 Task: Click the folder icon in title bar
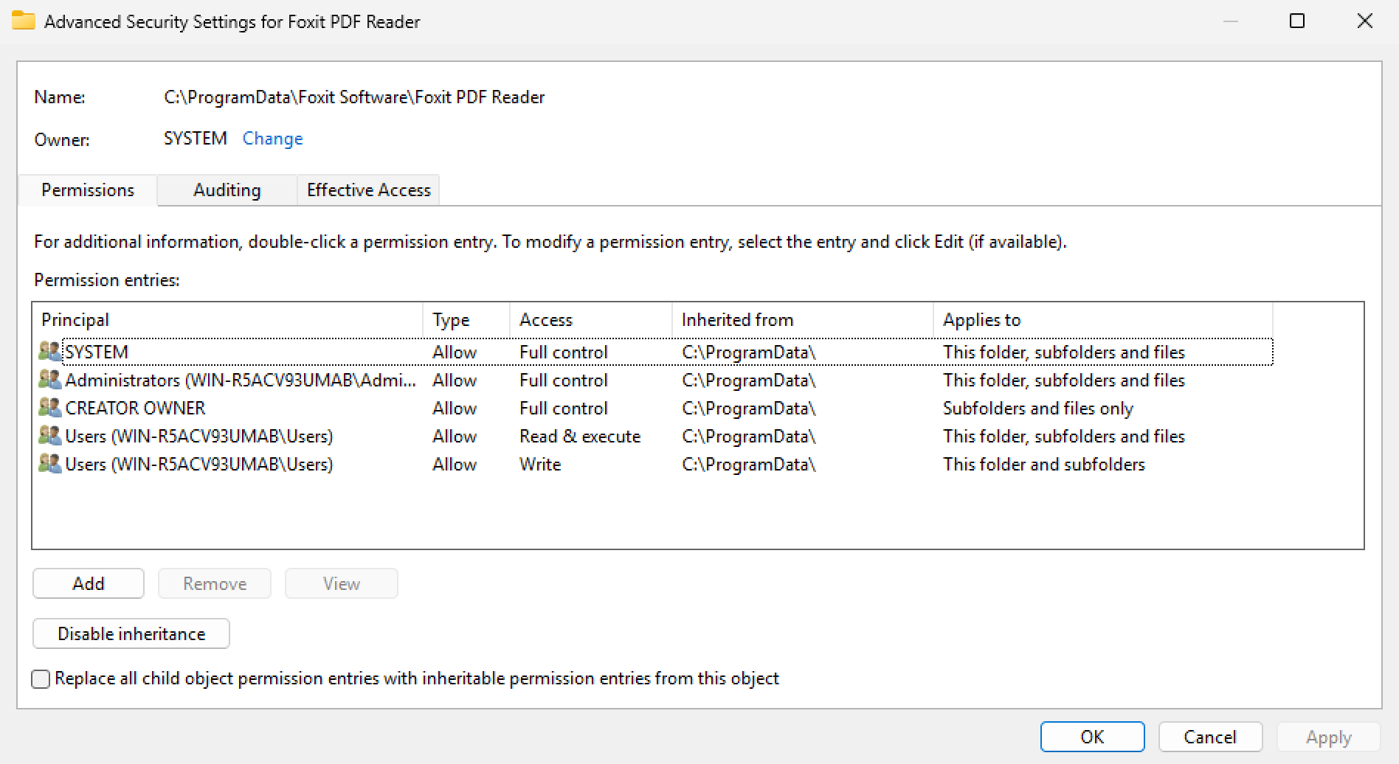click(23, 21)
